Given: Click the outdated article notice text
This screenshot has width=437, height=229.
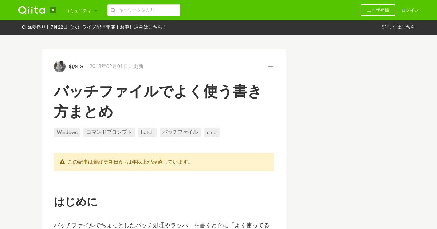Looking at the screenshot, I should pyautogui.click(x=130, y=162).
